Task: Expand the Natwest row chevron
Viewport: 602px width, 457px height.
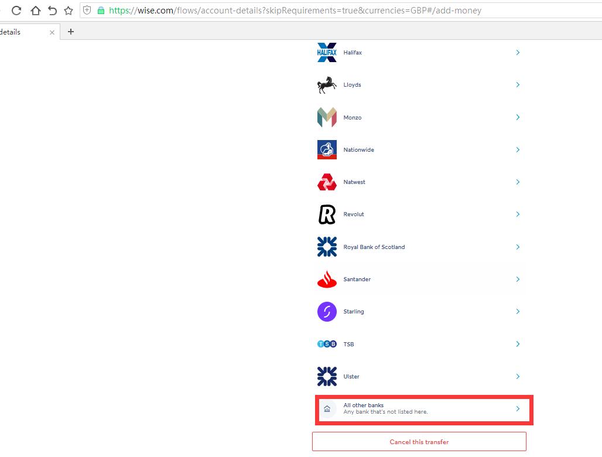Action: click(518, 182)
